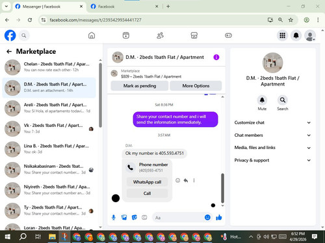Open the Facebook logo home link
Viewport: 325px width, 243px height.
[x=10, y=36]
